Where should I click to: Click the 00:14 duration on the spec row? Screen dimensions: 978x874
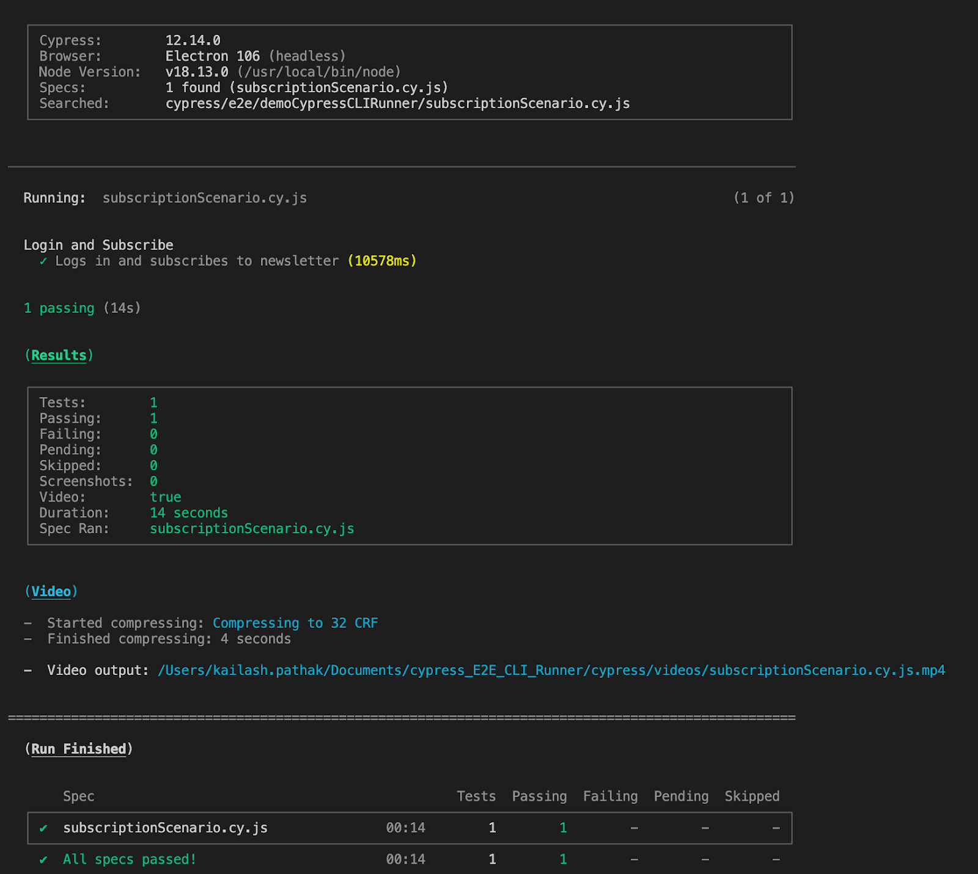click(406, 828)
